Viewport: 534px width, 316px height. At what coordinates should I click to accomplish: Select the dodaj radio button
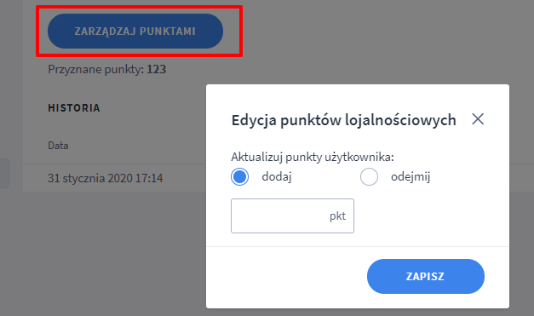pyautogui.click(x=240, y=176)
